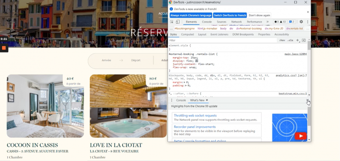340x161 pixels.
Task: Open main.less:12894 source link
Action: pyautogui.click(x=296, y=54)
